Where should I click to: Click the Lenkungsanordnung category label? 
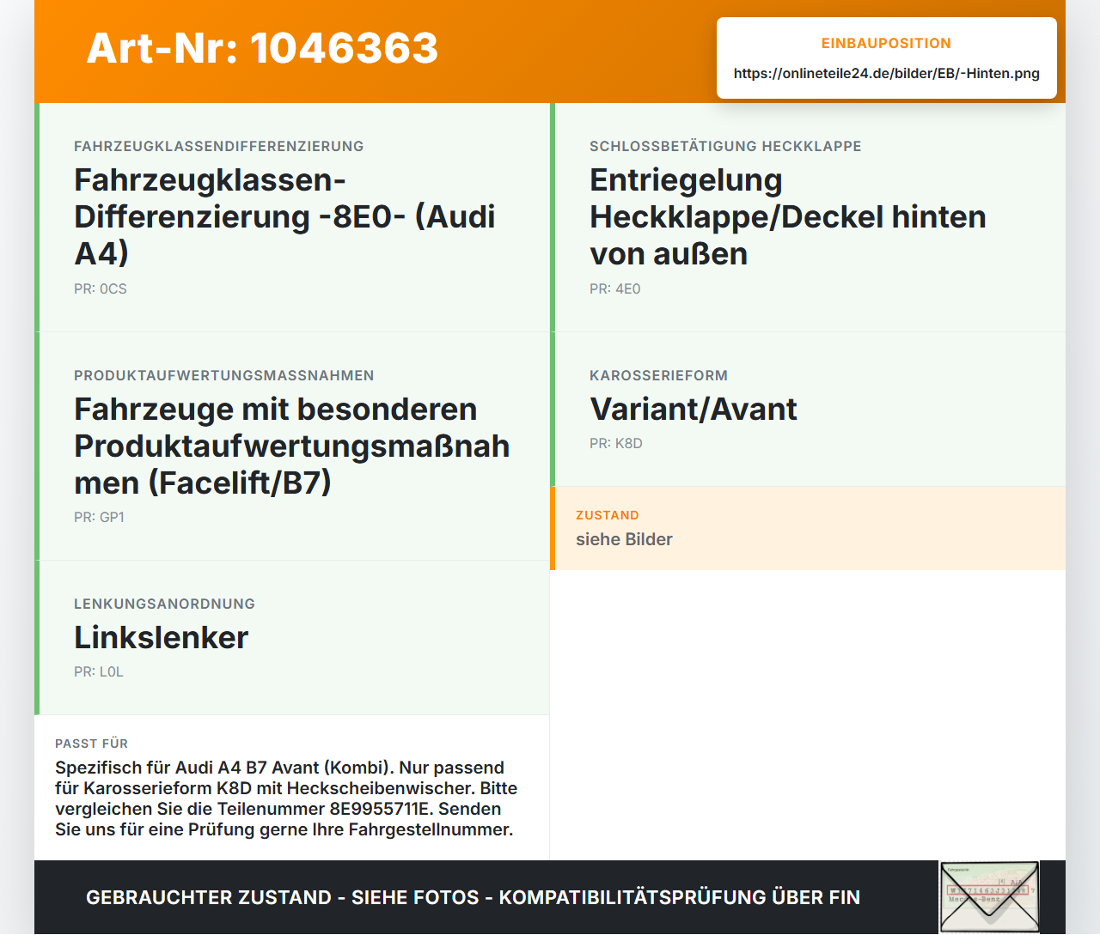164,604
